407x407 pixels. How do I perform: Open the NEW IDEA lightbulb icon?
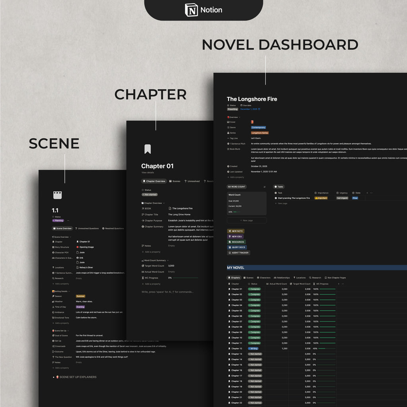coord(230,236)
